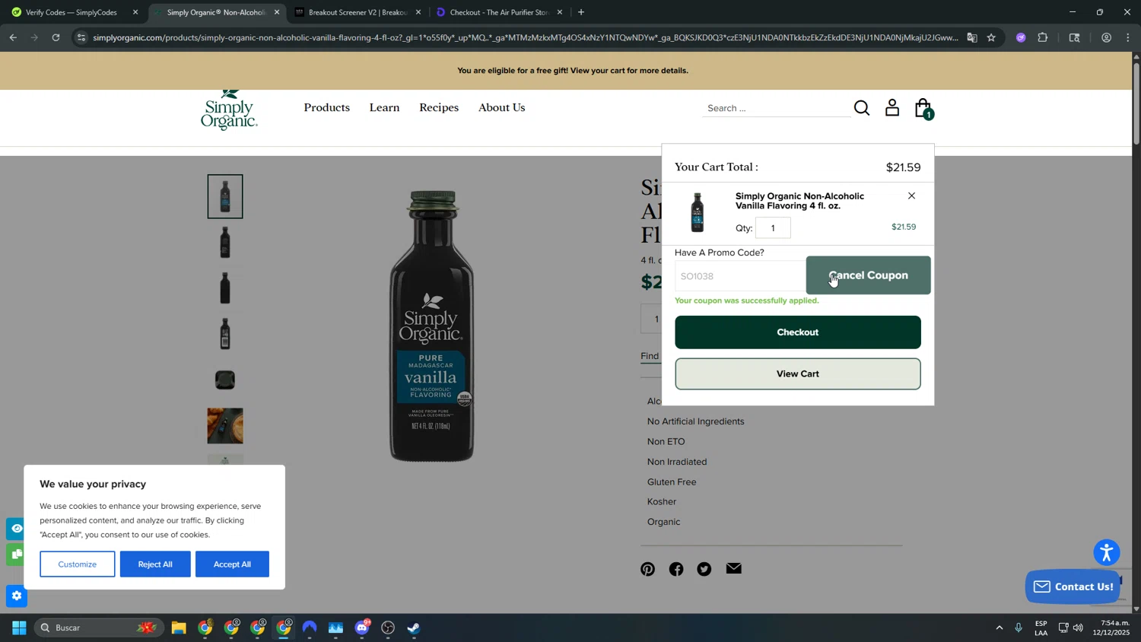Click the main vanilla bottle product image

coord(431,326)
